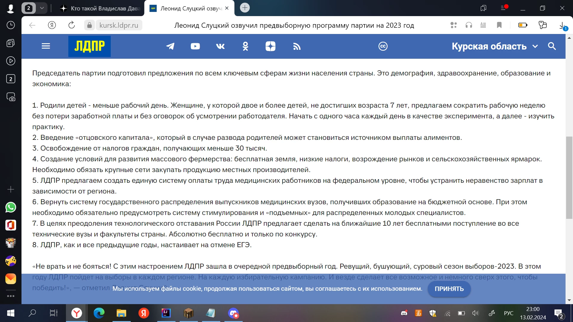Click the Yandex home button in toolbar
Viewport: 573px width, 322px height.
pos(52,25)
